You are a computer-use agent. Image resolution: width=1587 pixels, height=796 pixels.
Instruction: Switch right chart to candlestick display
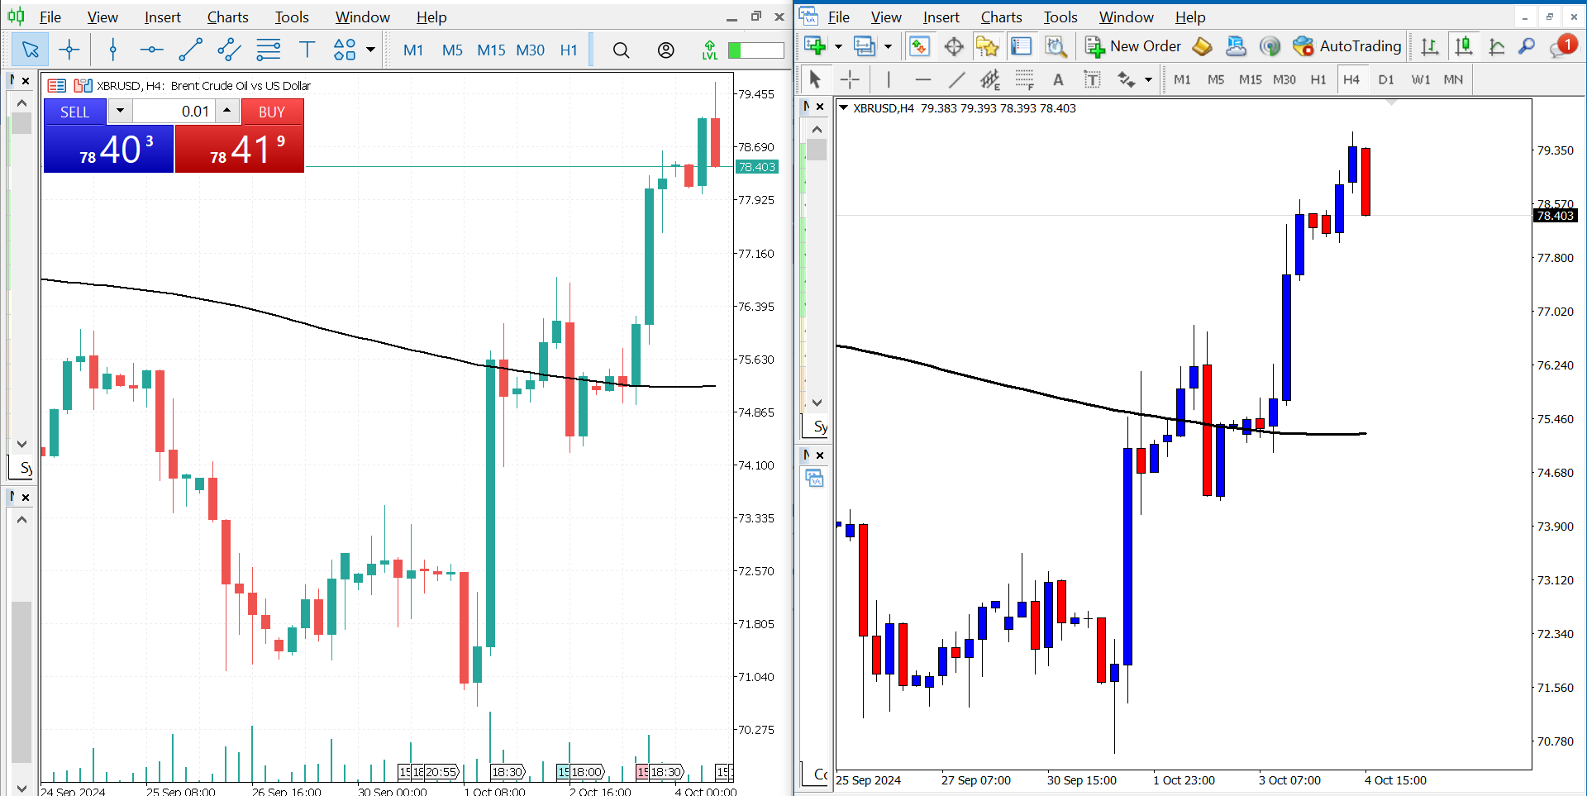[x=1463, y=46]
